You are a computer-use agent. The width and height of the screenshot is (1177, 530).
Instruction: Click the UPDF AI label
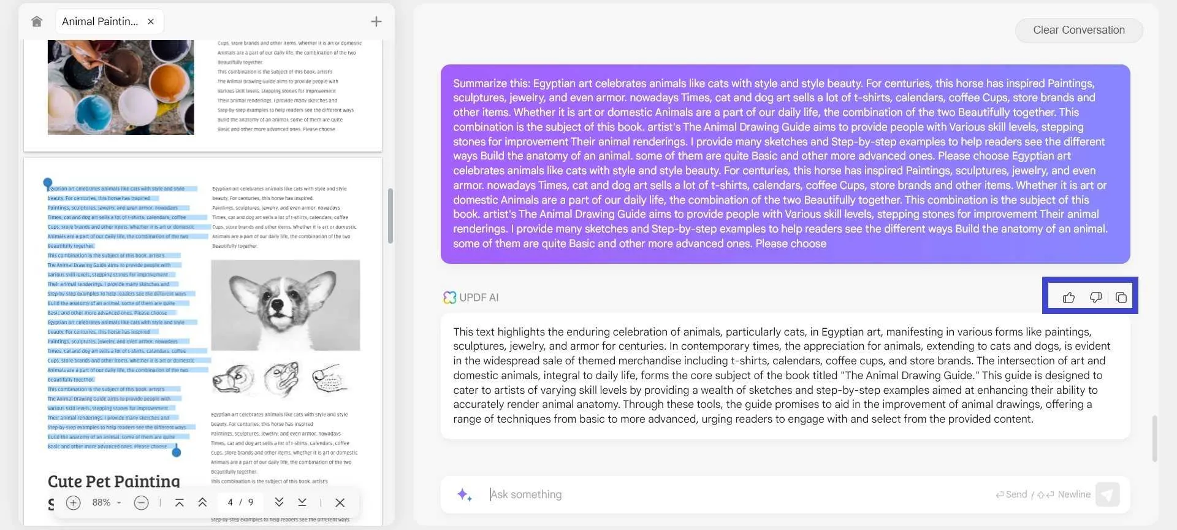click(x=479, y=298)
